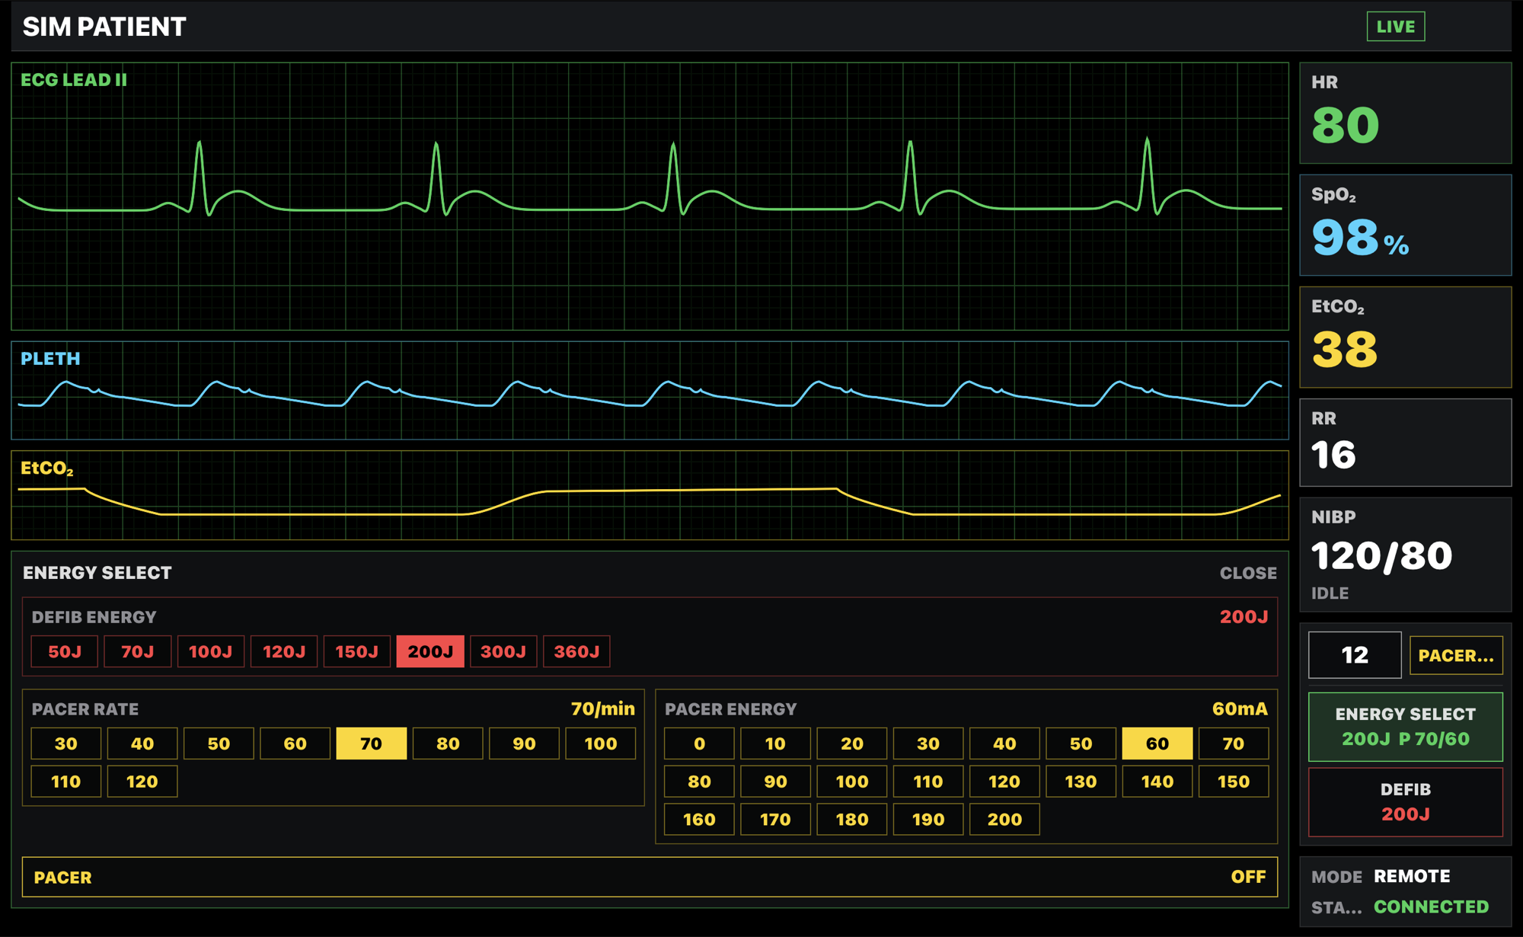Toggle the PACER OFF bar
This screenshot has height=937, width=1523.
650,877
